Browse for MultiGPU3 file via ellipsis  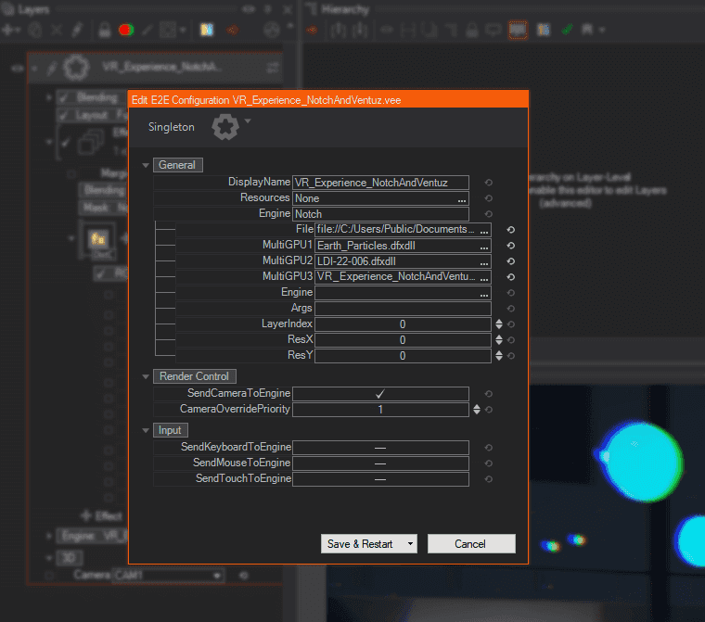483,277
